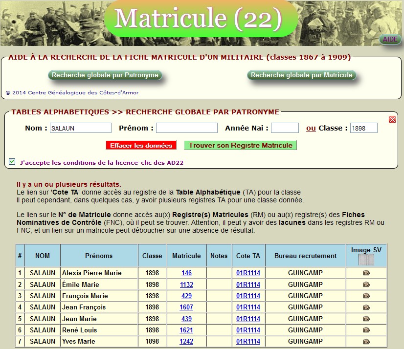Open matricule 1607 link for Jean François

[186, 307]
